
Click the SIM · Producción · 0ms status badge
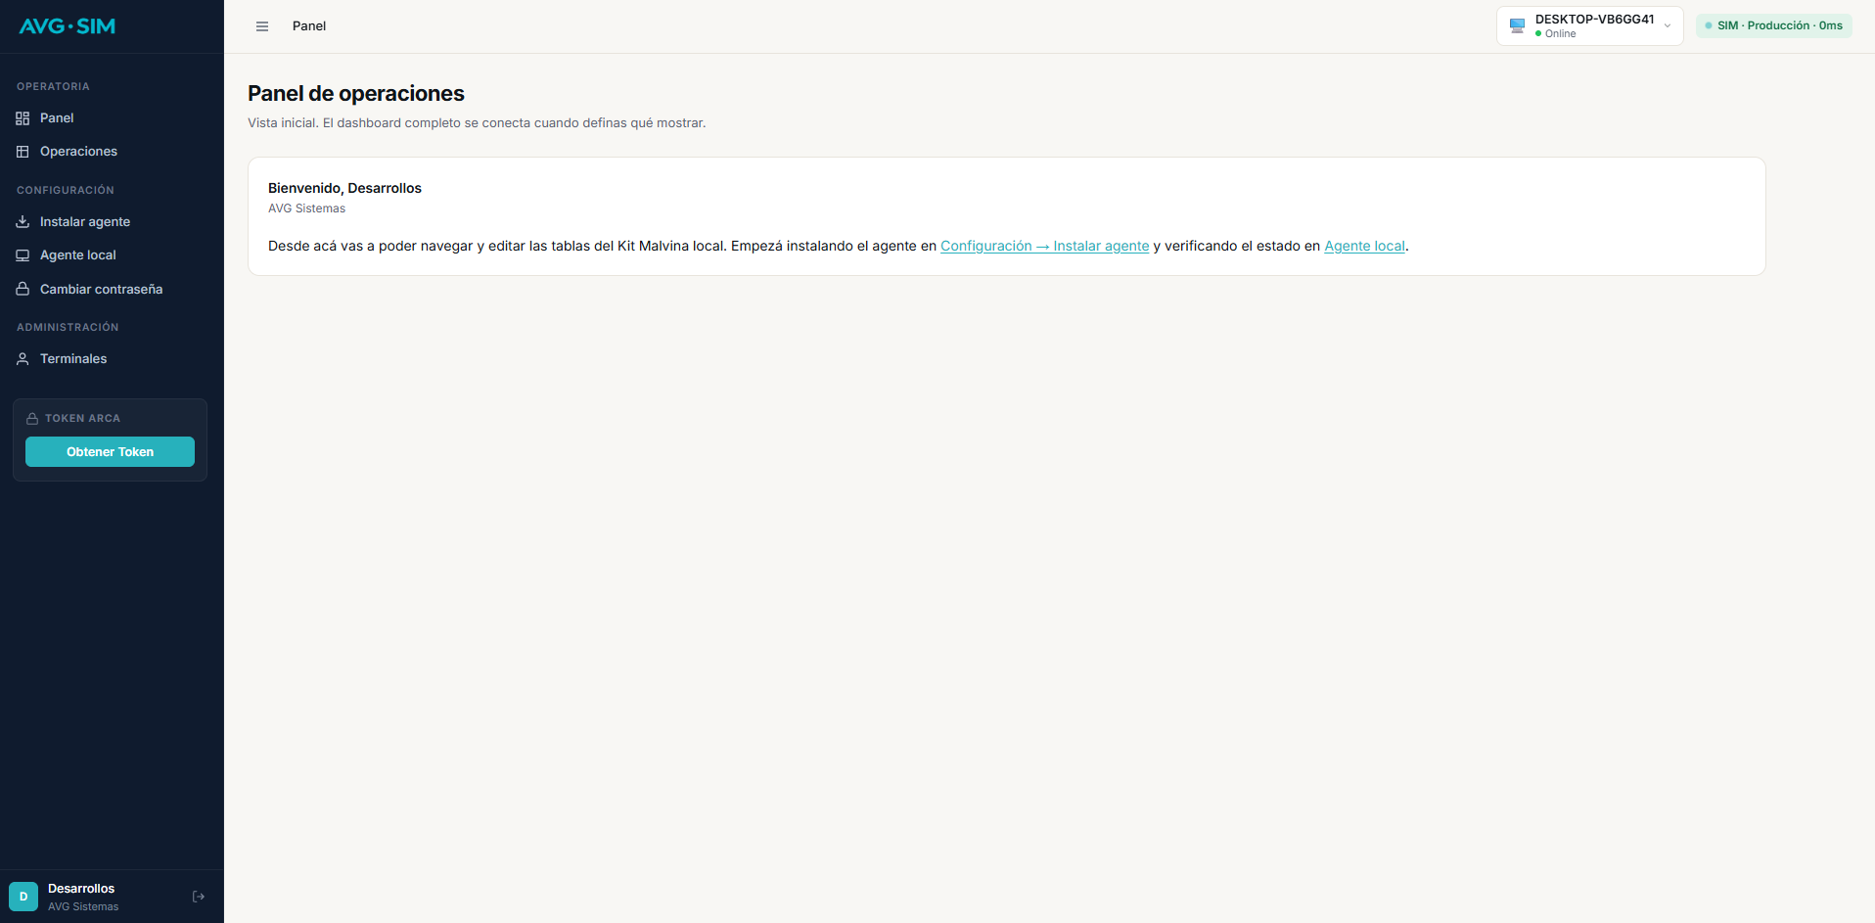click(x=1773, y=26)
